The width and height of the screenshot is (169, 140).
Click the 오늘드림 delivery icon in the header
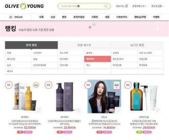click(x=126, y=6)
